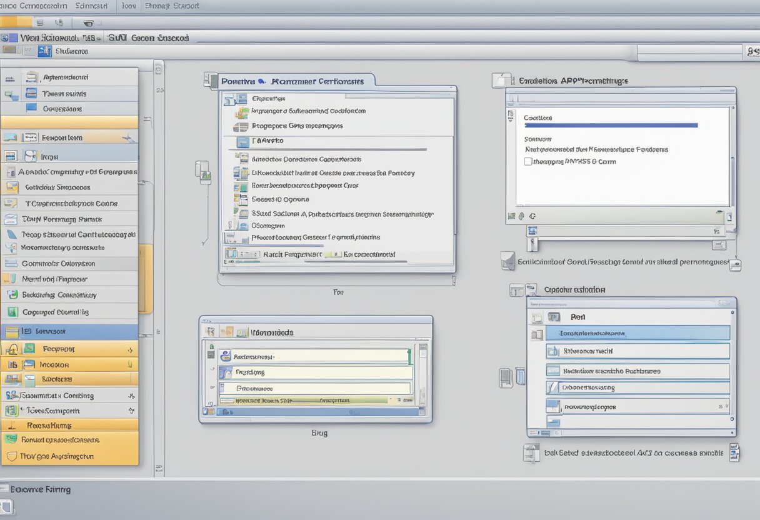Click the shield icon beside Thav gne Agesimgeton
Image resolution: width=760 pixels, height=520 pixels.
pos(11,456)
